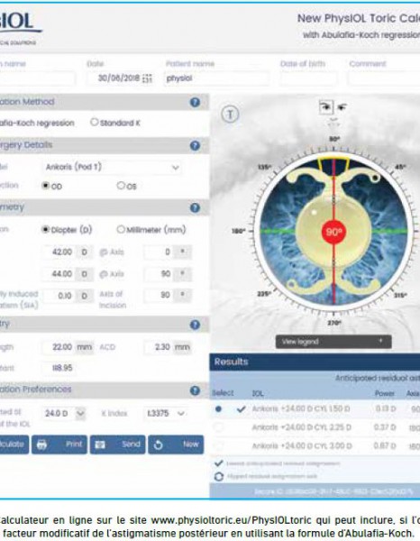
Task: Open the date picker calendar icon
Action: (147, 78)
